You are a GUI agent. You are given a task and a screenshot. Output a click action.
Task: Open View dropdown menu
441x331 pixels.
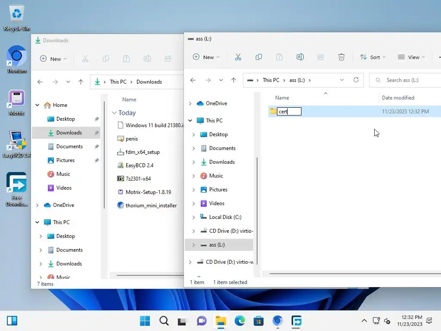pyautogui.click(x=411, y=57)
